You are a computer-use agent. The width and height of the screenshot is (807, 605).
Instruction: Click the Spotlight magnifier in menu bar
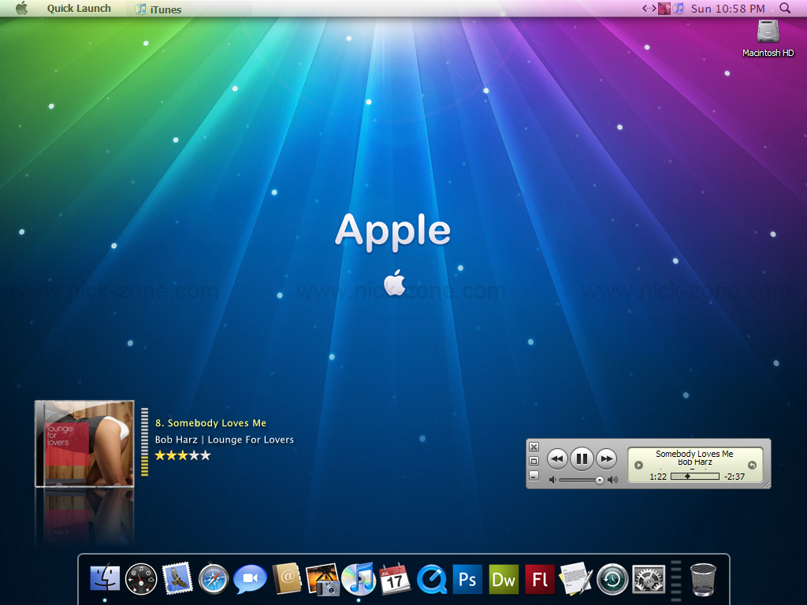pos(785,8)
